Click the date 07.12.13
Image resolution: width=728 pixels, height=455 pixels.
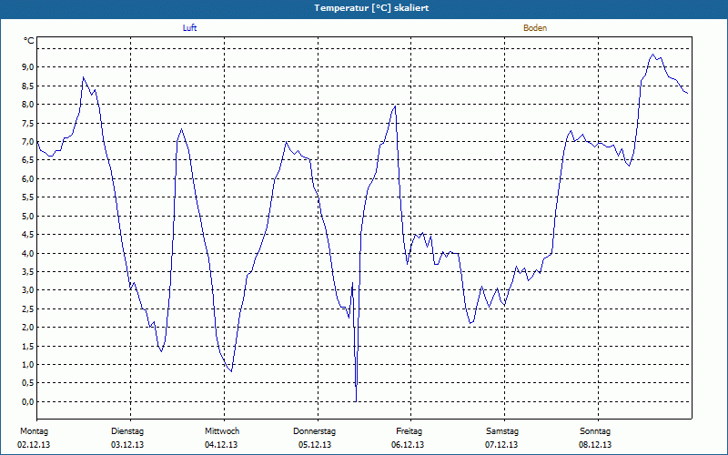click(501, 445)
